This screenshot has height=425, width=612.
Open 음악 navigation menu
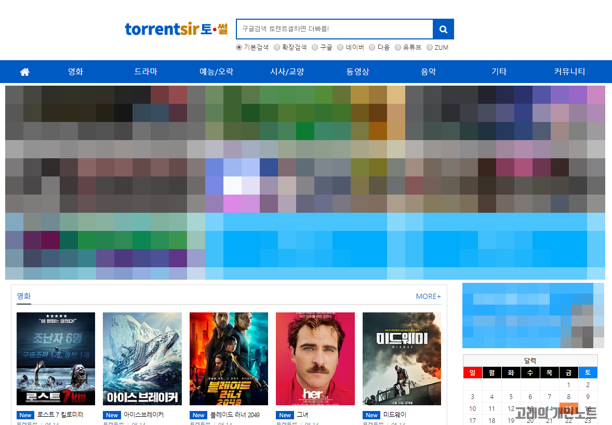tap(428, 72)
